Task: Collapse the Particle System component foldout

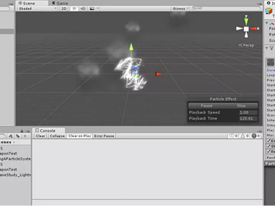Action: click(267, 48)
